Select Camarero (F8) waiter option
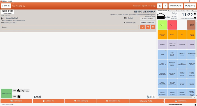Image resolution: width=197 pixels, height=106 pixels. tap(130, 23)
